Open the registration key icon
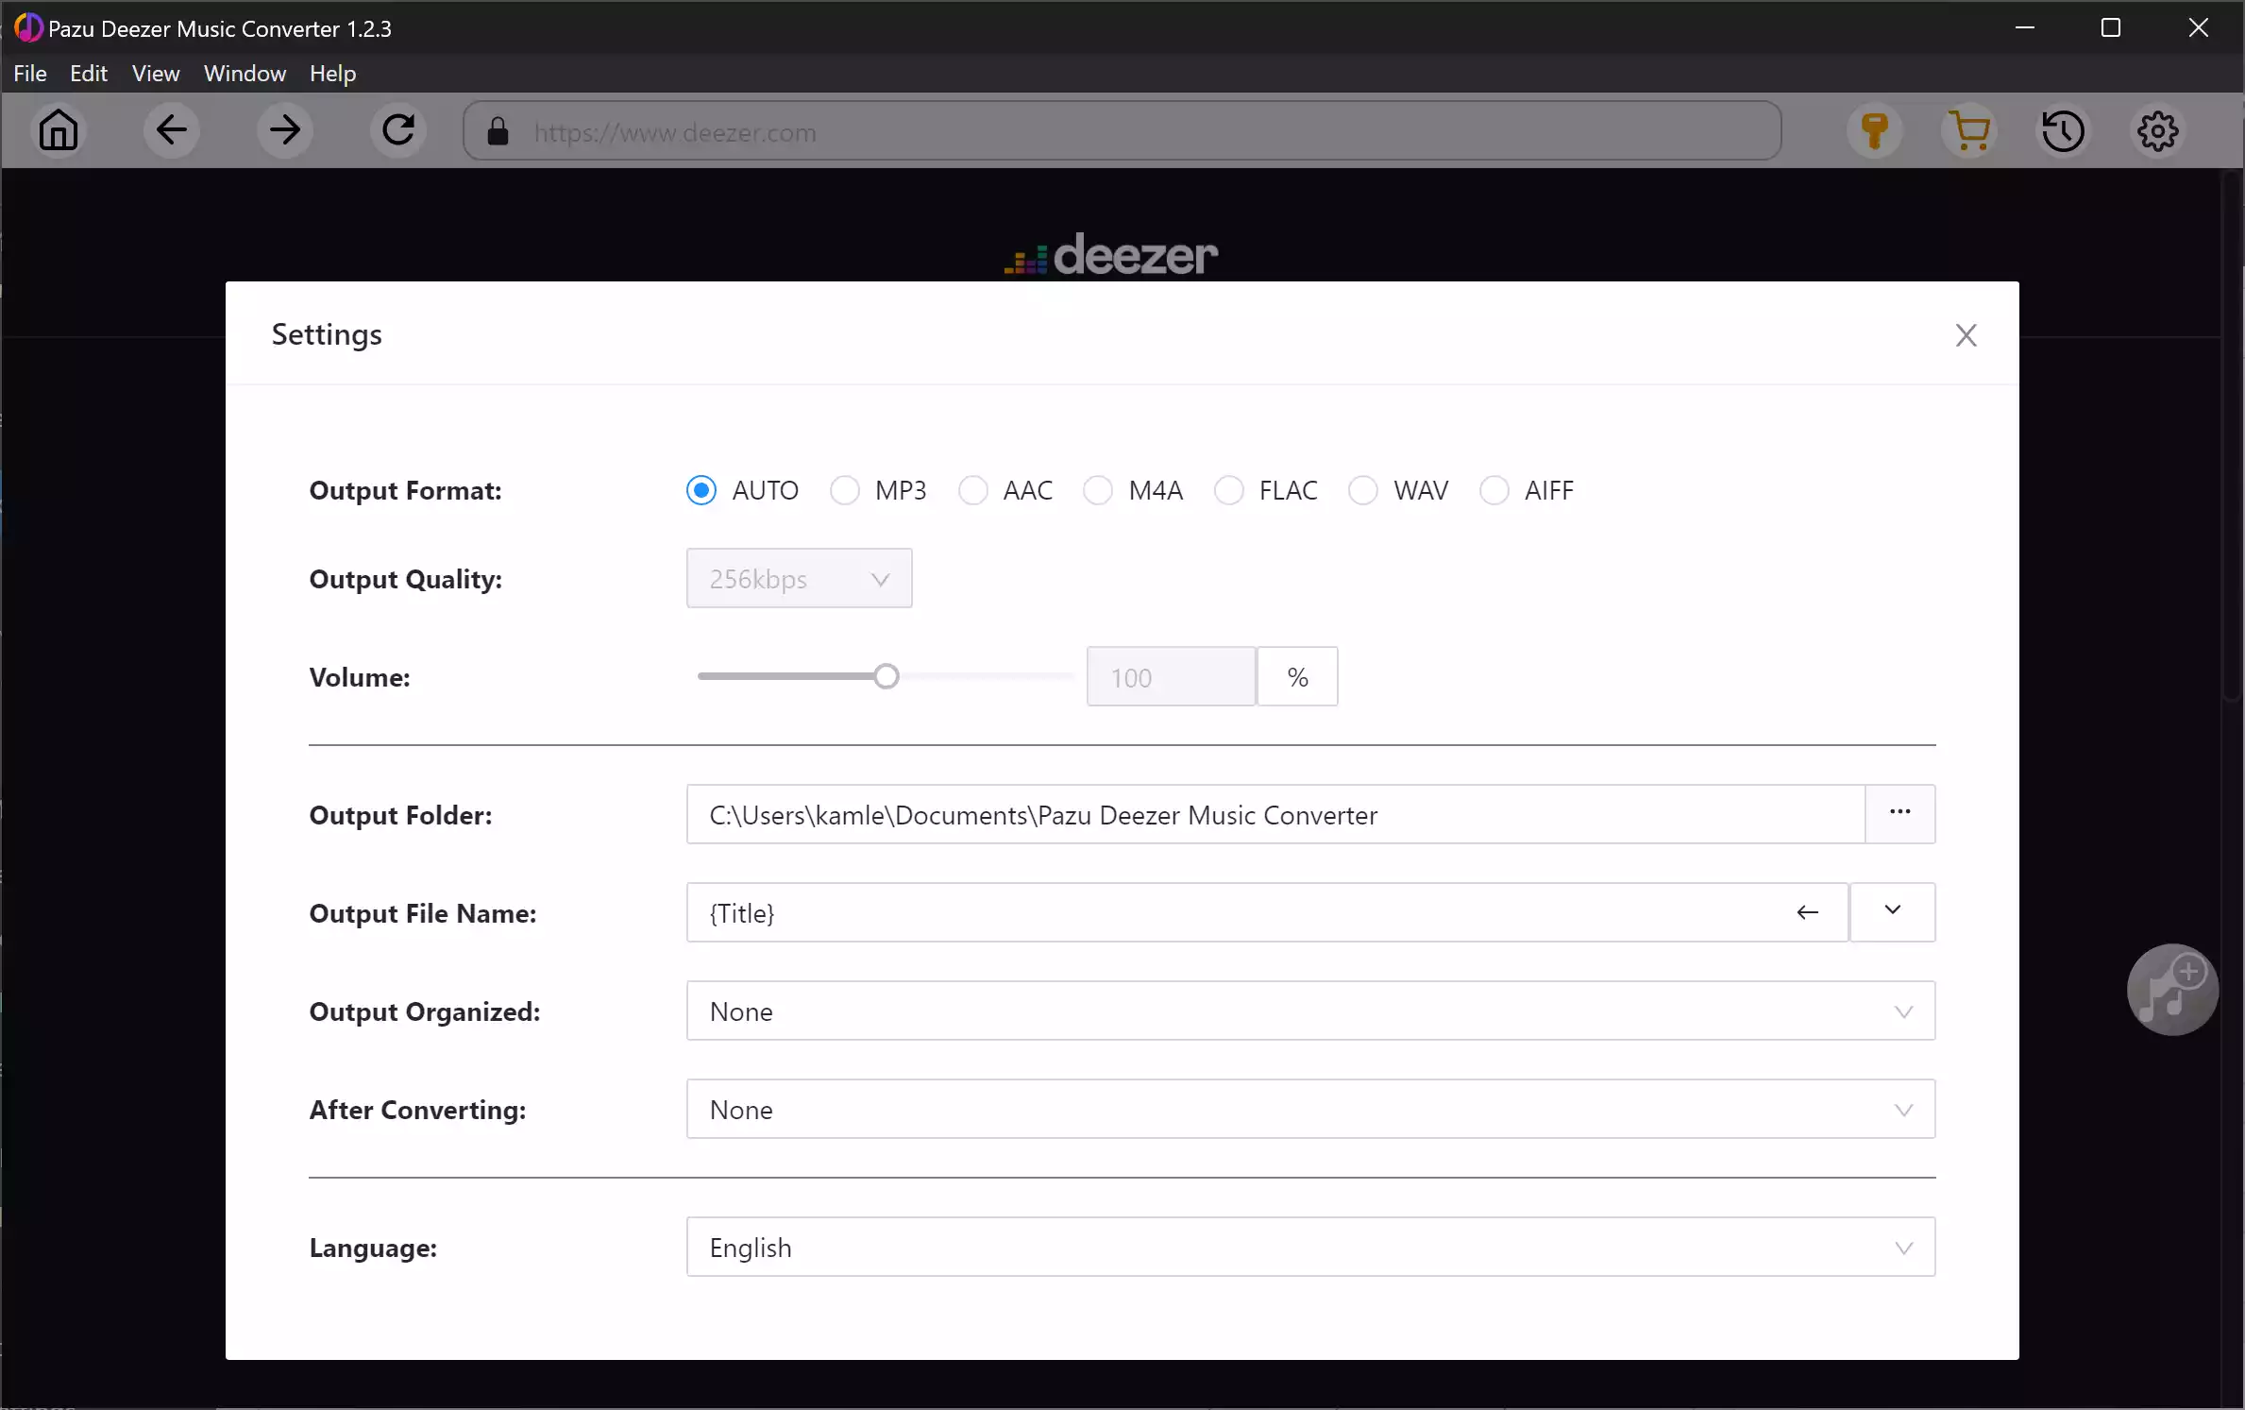 tap(1875, 130)
